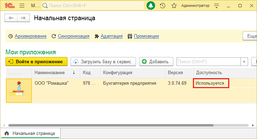Click the Бухгалтерия предприятия cell

(130, 83)
